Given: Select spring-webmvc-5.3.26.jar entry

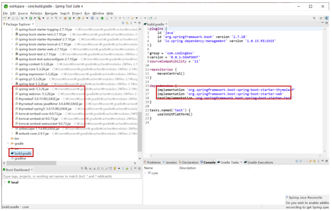Looking at the screenshot, I should click(37, 94).
